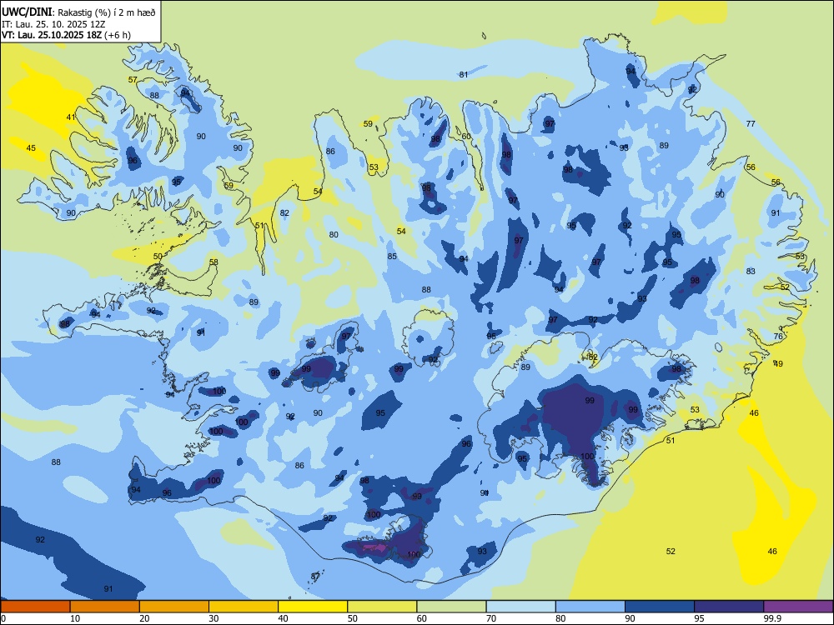Click the '80' humidity value in the northwest interior
The height and width of the screenshot is (625, 834).
point(334,234)
